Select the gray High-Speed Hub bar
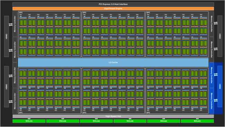The height and width of the screenshot is (127, 225). (113, 116)
